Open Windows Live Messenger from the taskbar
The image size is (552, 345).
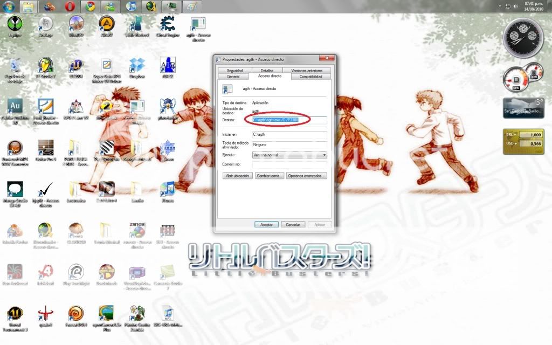tap(110, 6)
